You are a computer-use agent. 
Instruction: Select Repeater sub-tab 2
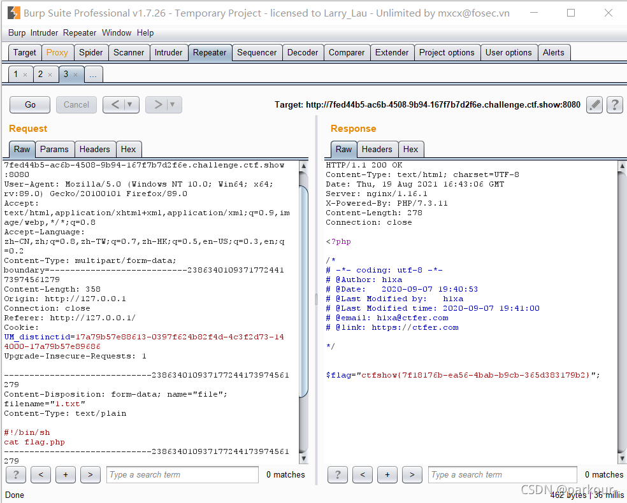(40, 74)
